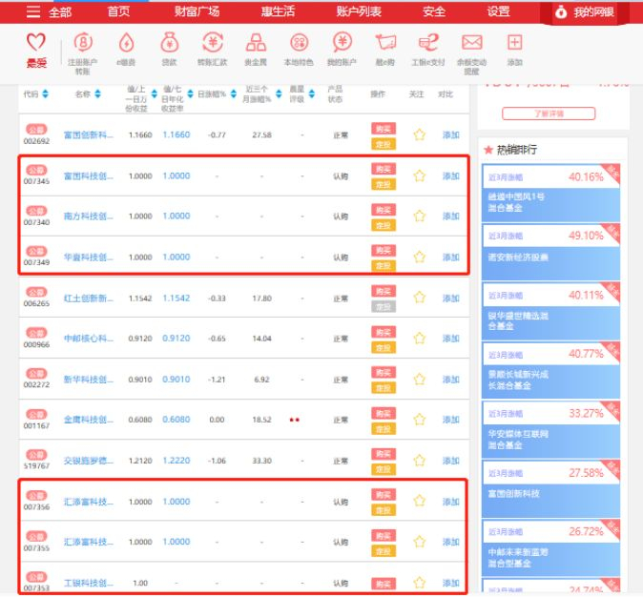Sort the table by 代码 column arrows

45,93
